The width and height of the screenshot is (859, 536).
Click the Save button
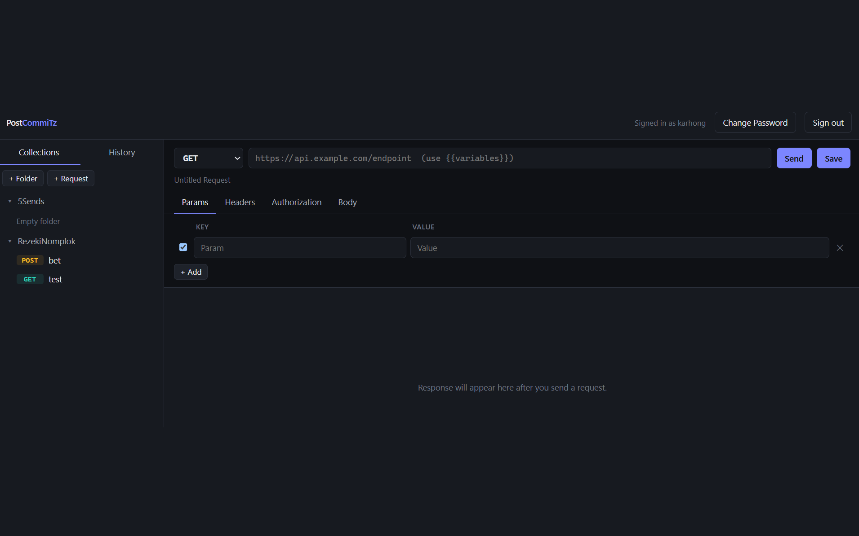click(833, 158)
